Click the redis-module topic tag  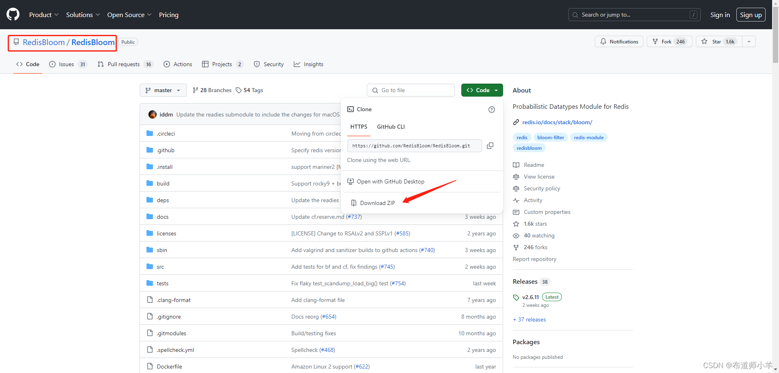pos(589,138)
